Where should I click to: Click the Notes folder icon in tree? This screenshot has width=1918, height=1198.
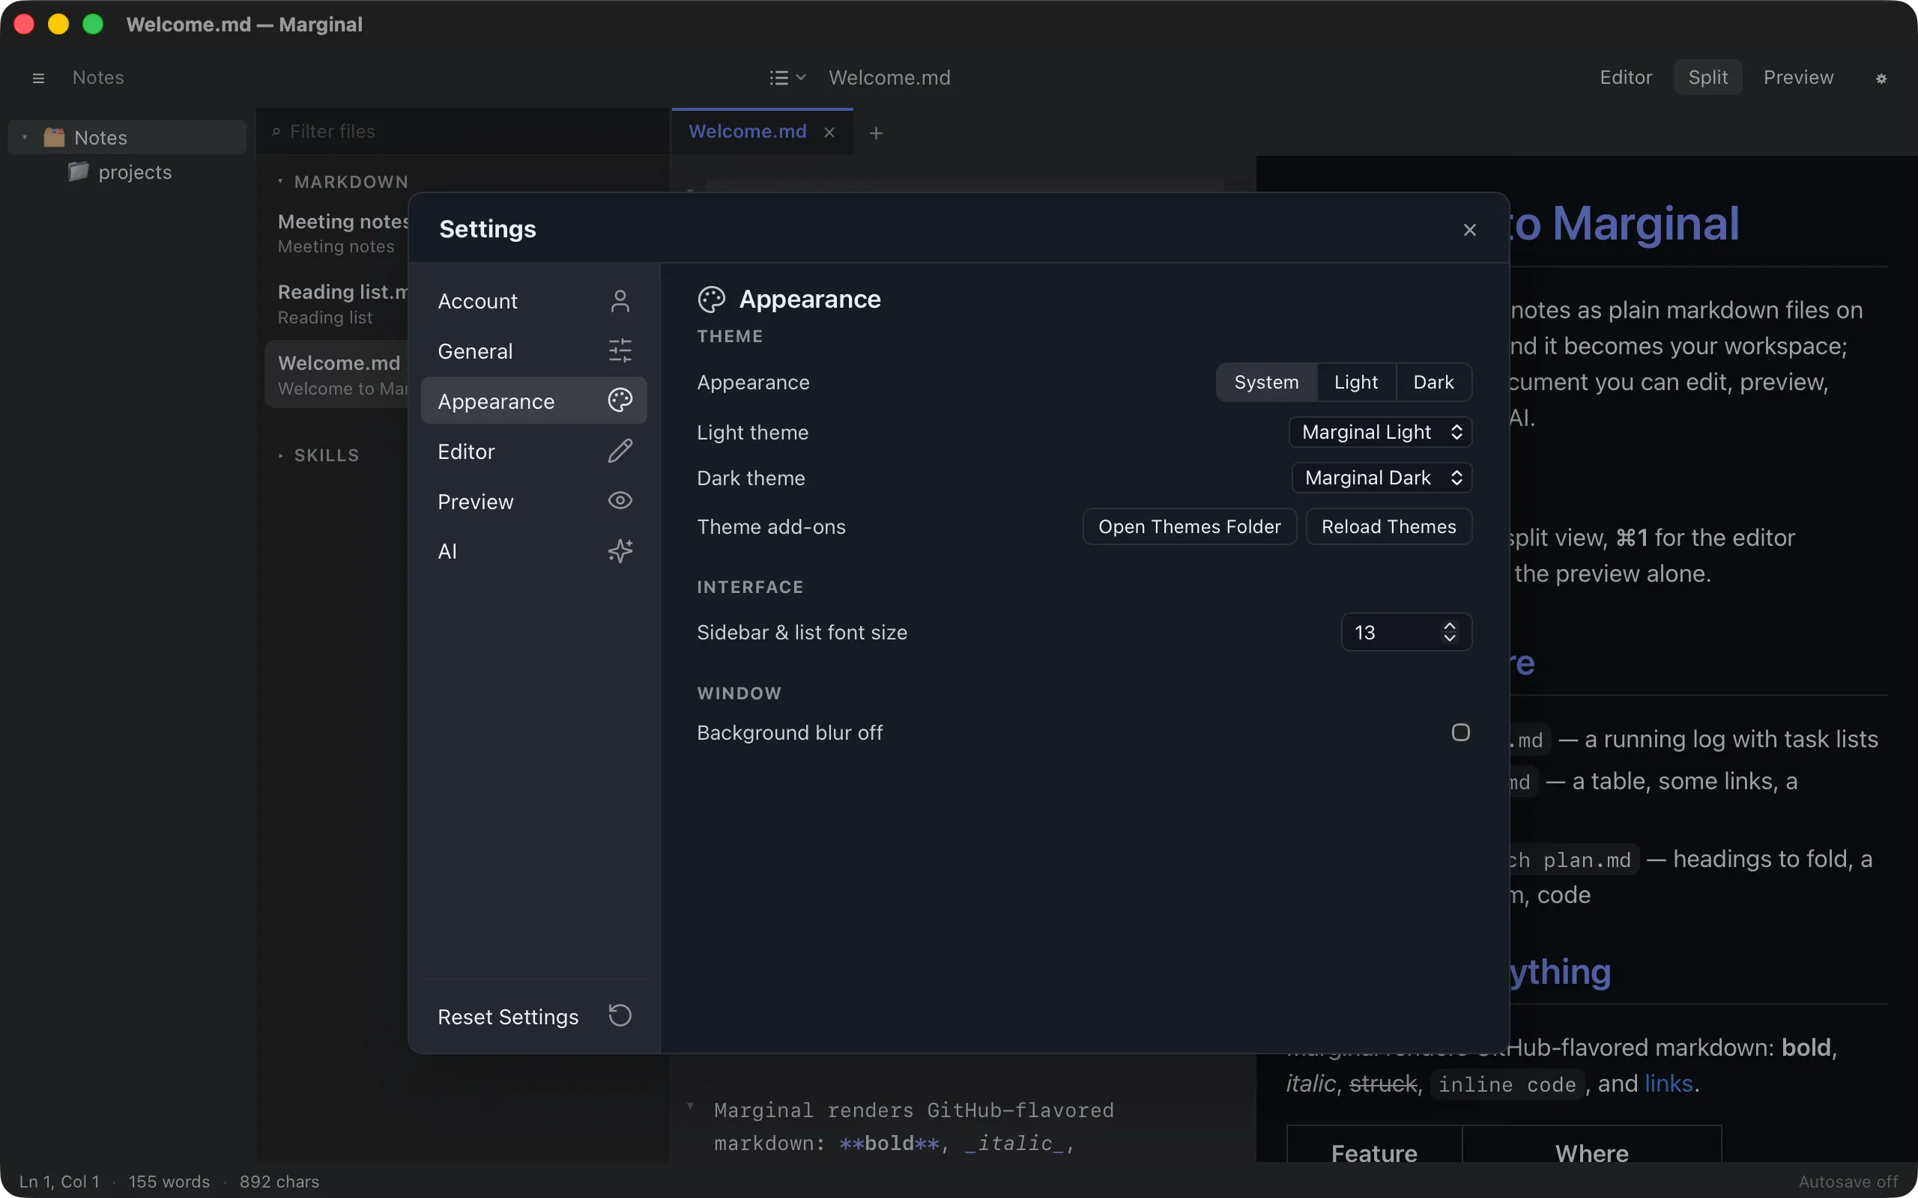point(54,137)
